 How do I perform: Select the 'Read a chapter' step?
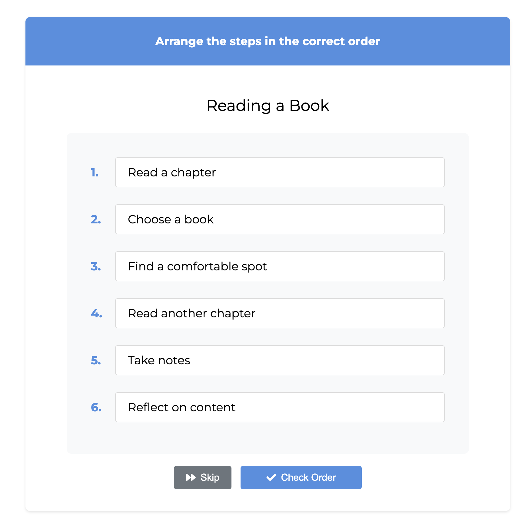pos(279,172)
